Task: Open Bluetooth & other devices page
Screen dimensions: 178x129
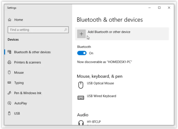Action: [x=32, y=52]
